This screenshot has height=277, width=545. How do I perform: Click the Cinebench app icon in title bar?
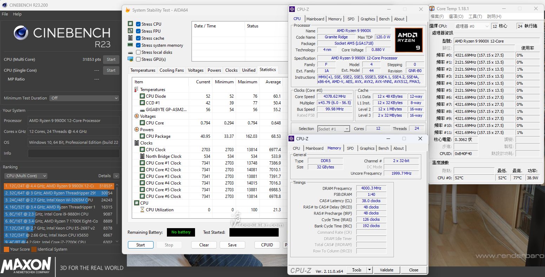pyautogui.click(x=5, y=5)
